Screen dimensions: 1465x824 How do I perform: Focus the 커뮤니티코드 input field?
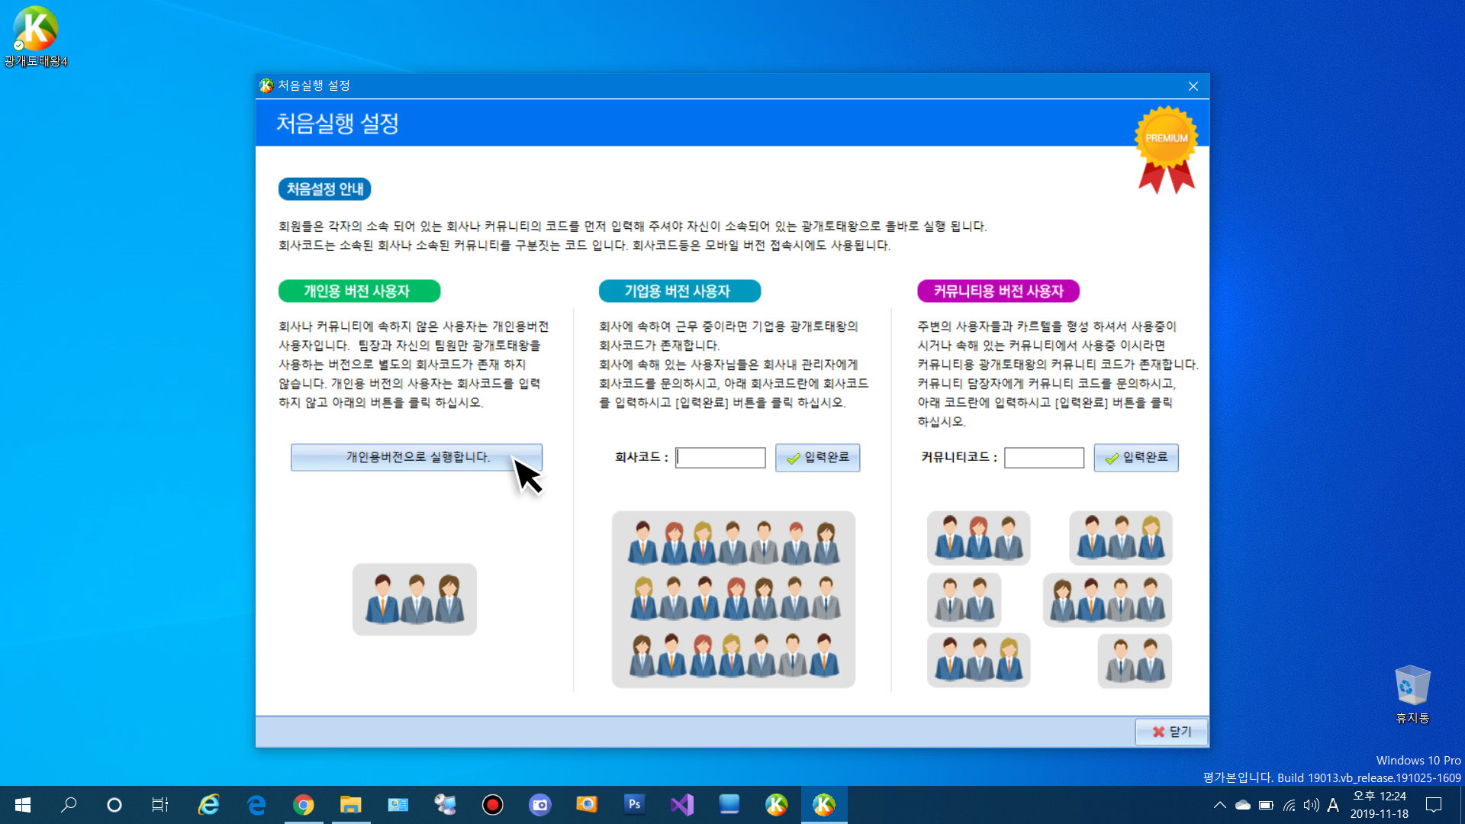tap(1044, 458)
